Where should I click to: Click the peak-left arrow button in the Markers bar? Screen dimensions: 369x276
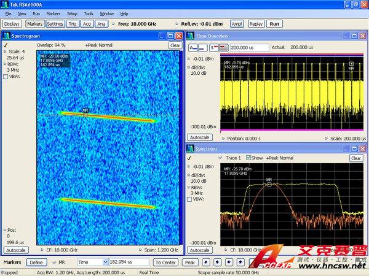click(x=205, y=262)
